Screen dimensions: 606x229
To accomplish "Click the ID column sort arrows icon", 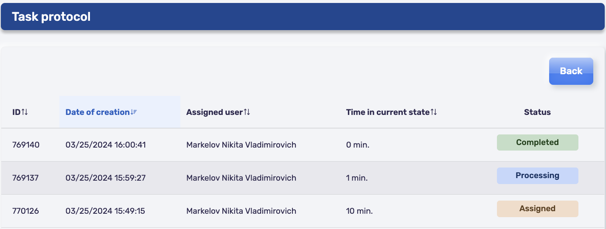I will [x=25, y=112].
